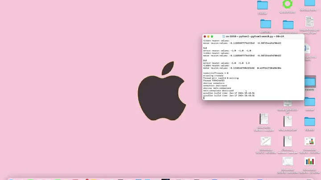Open the screenshot thumbnail with stacked bar chart
Viewport: 321px width, 180px height.
pos(309,141)
